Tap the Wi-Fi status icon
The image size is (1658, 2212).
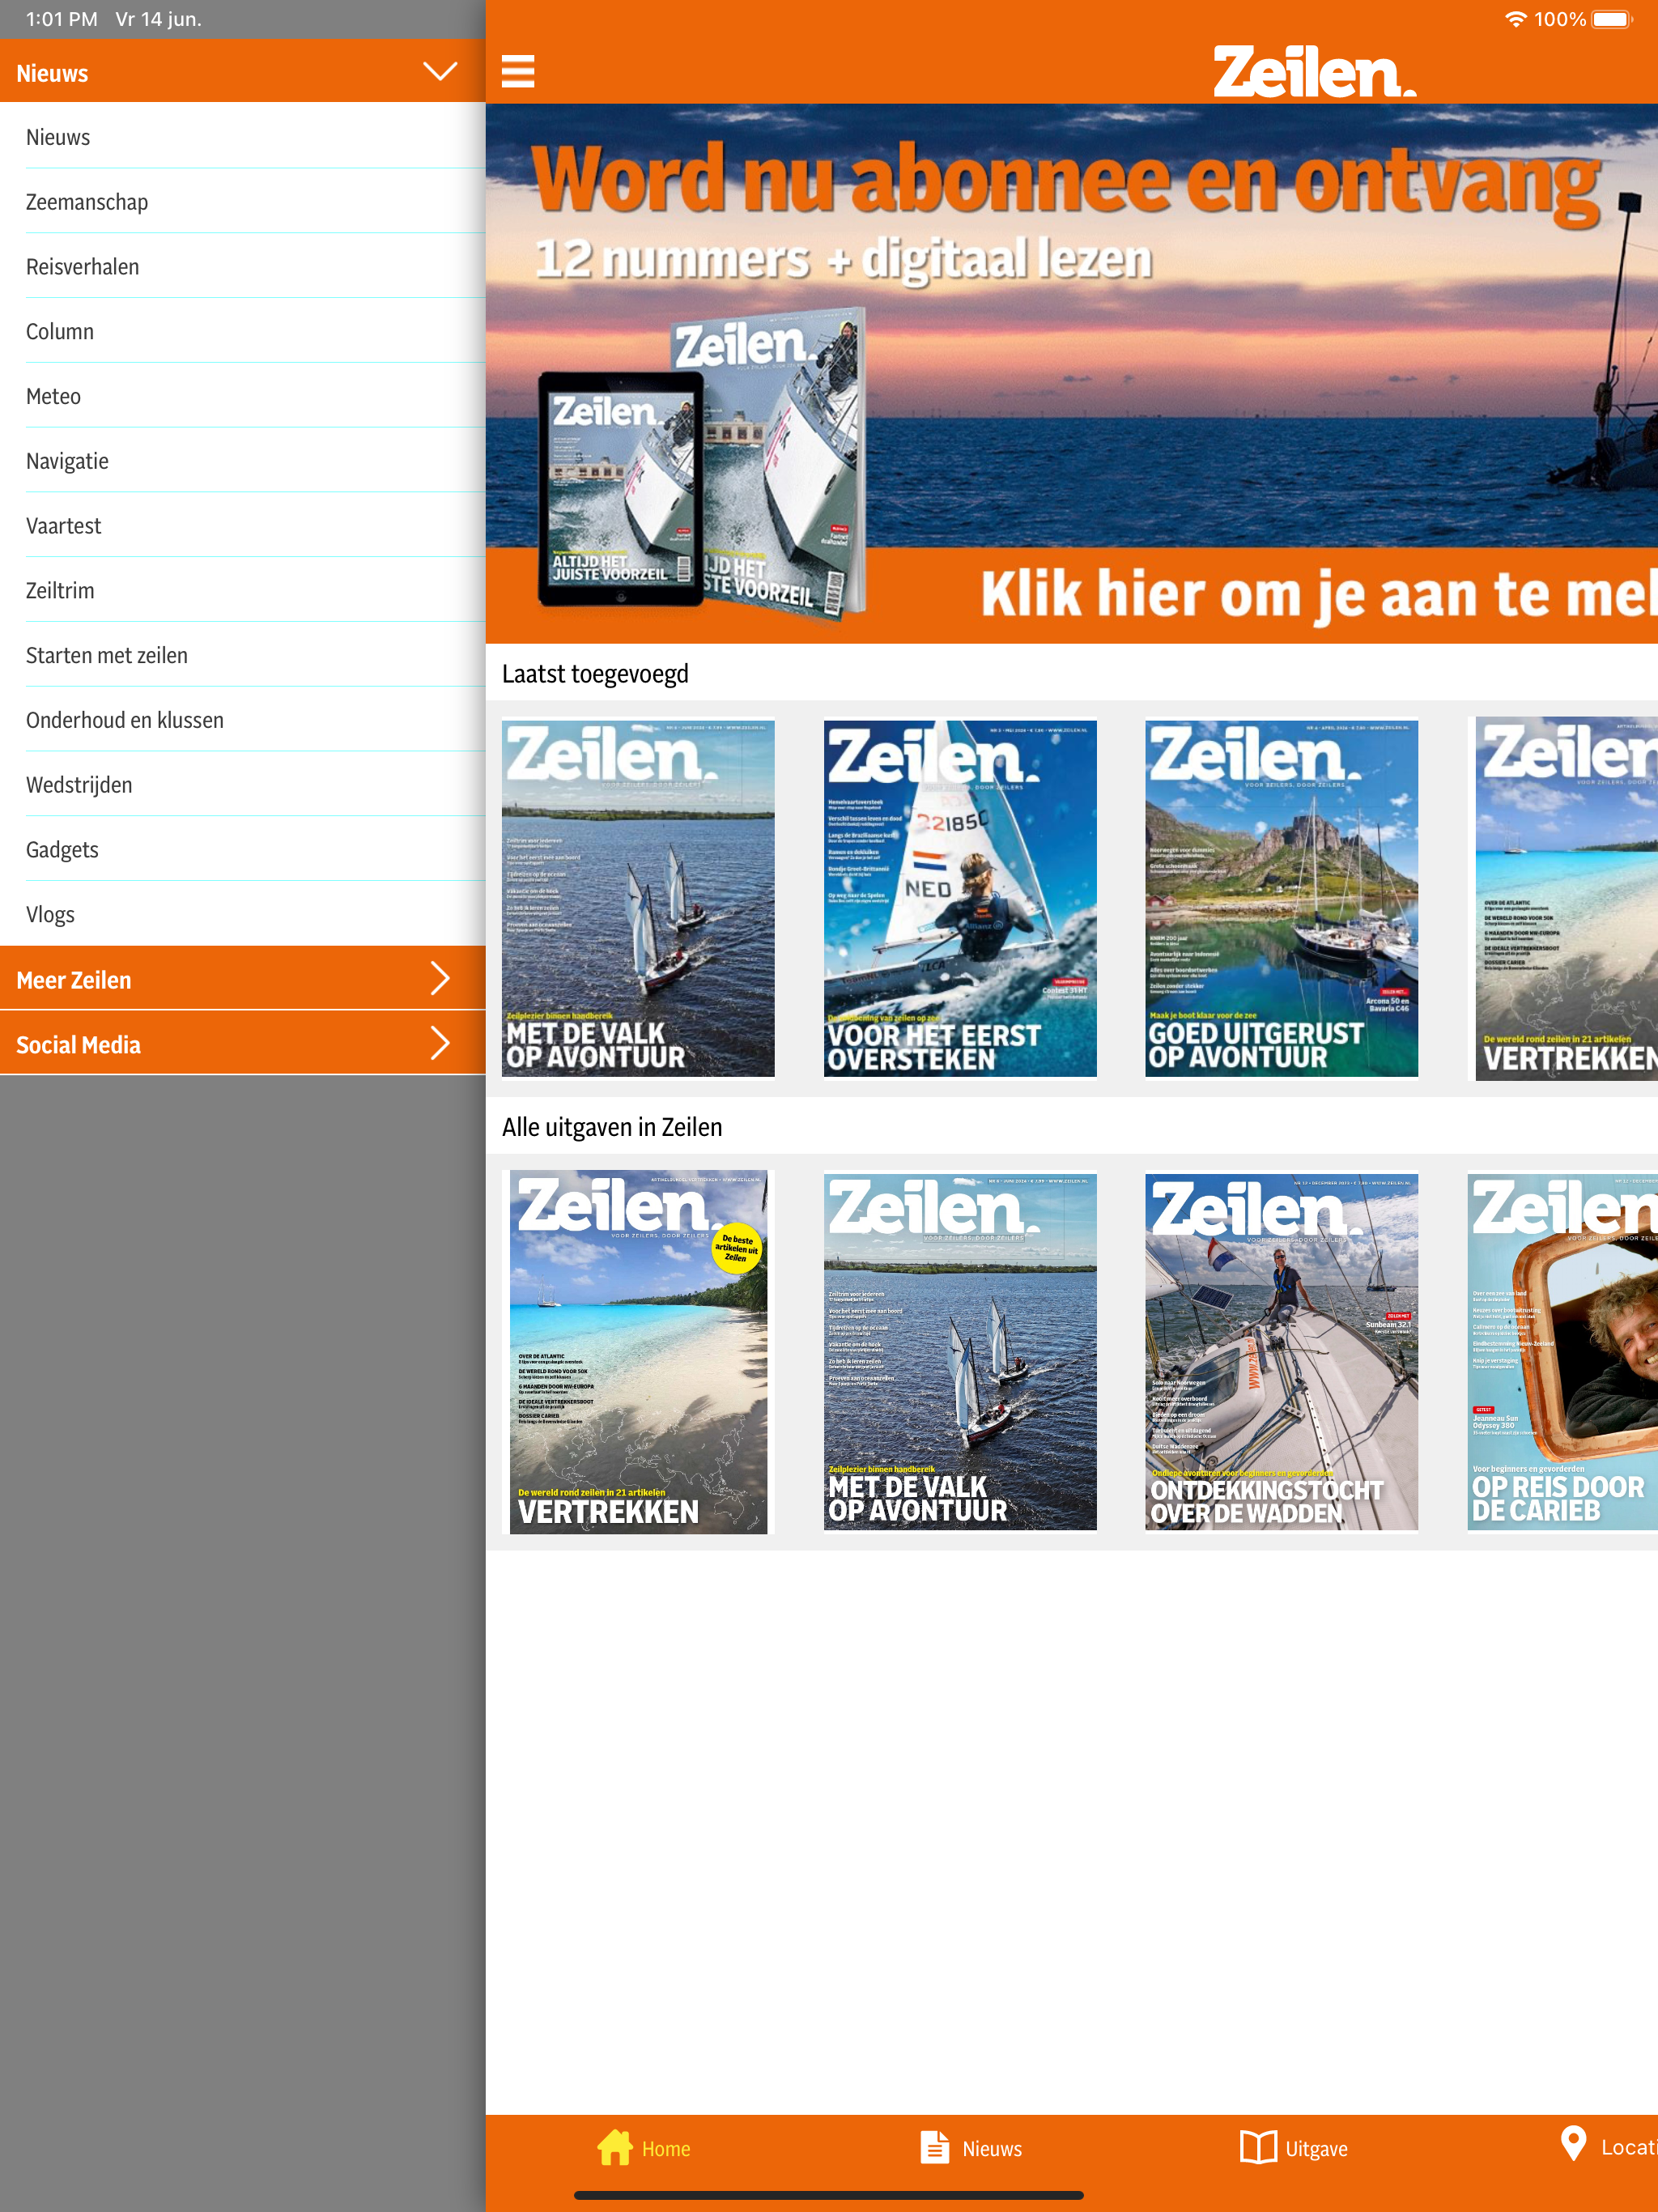(x=1516, y=19)
